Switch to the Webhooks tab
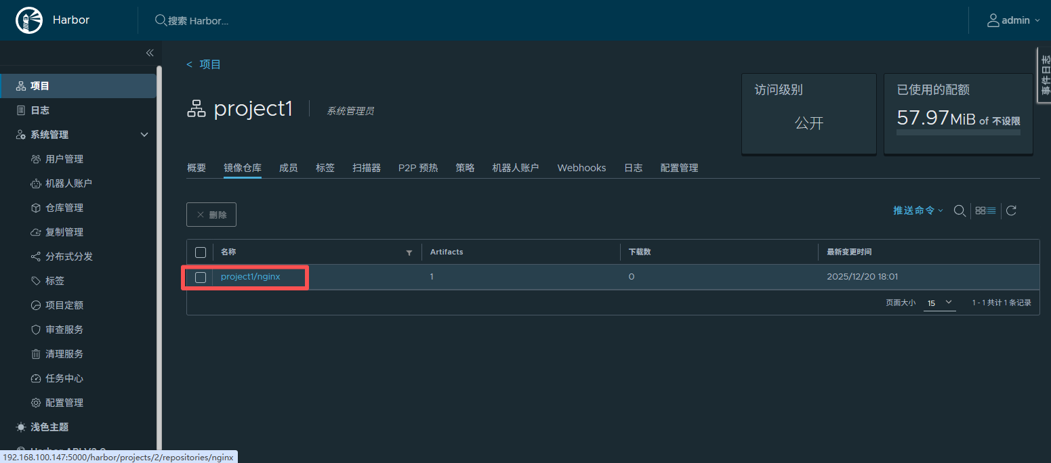This screenshot has width=1051, height=463. coord(581,168)
